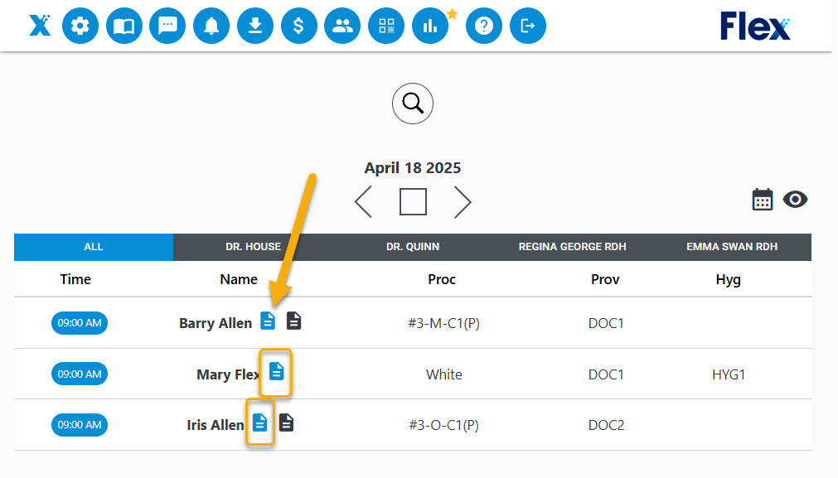Click the Hyg column header

728,280
